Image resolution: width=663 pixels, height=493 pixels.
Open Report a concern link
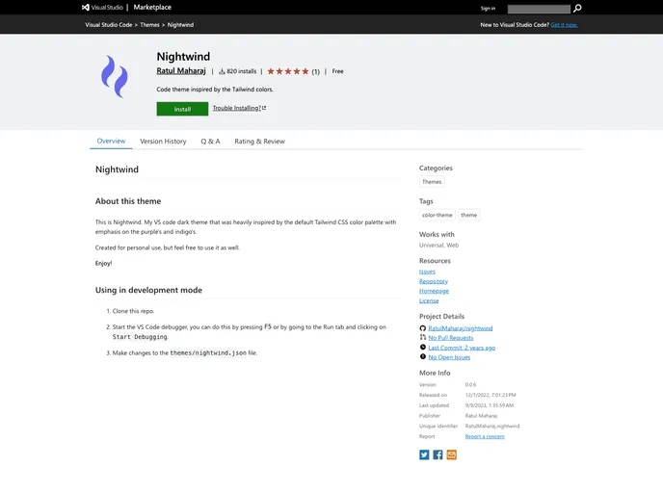point(485,436)
